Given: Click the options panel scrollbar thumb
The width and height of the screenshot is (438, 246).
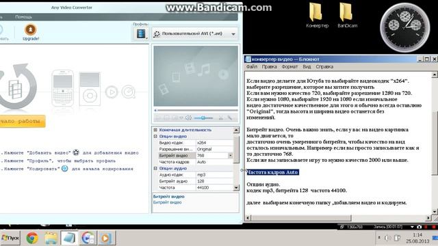Looking at the screenshot, I should click(x=236, y=149).
